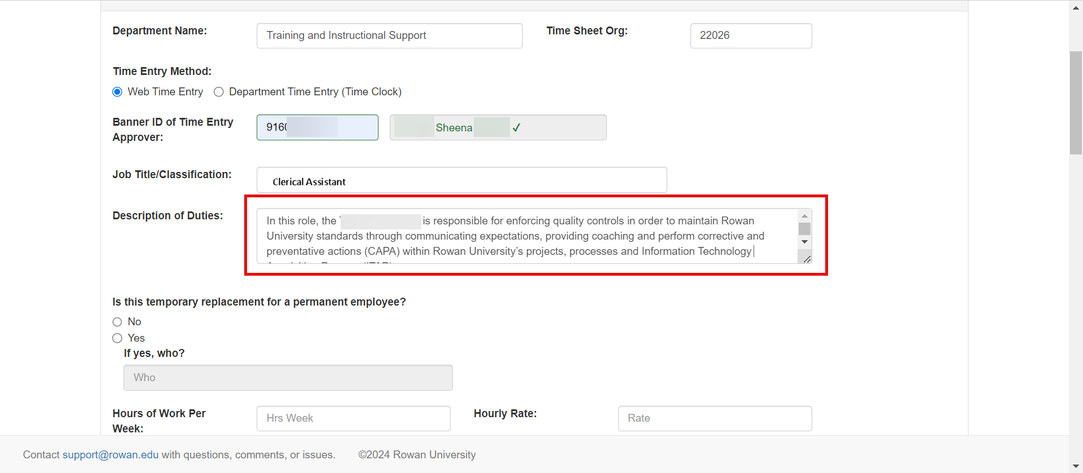Click the green checkmark beside approver name
The width and height of the screenshot is (1083, 473).
pyautogui.click(x=516, y=128)
